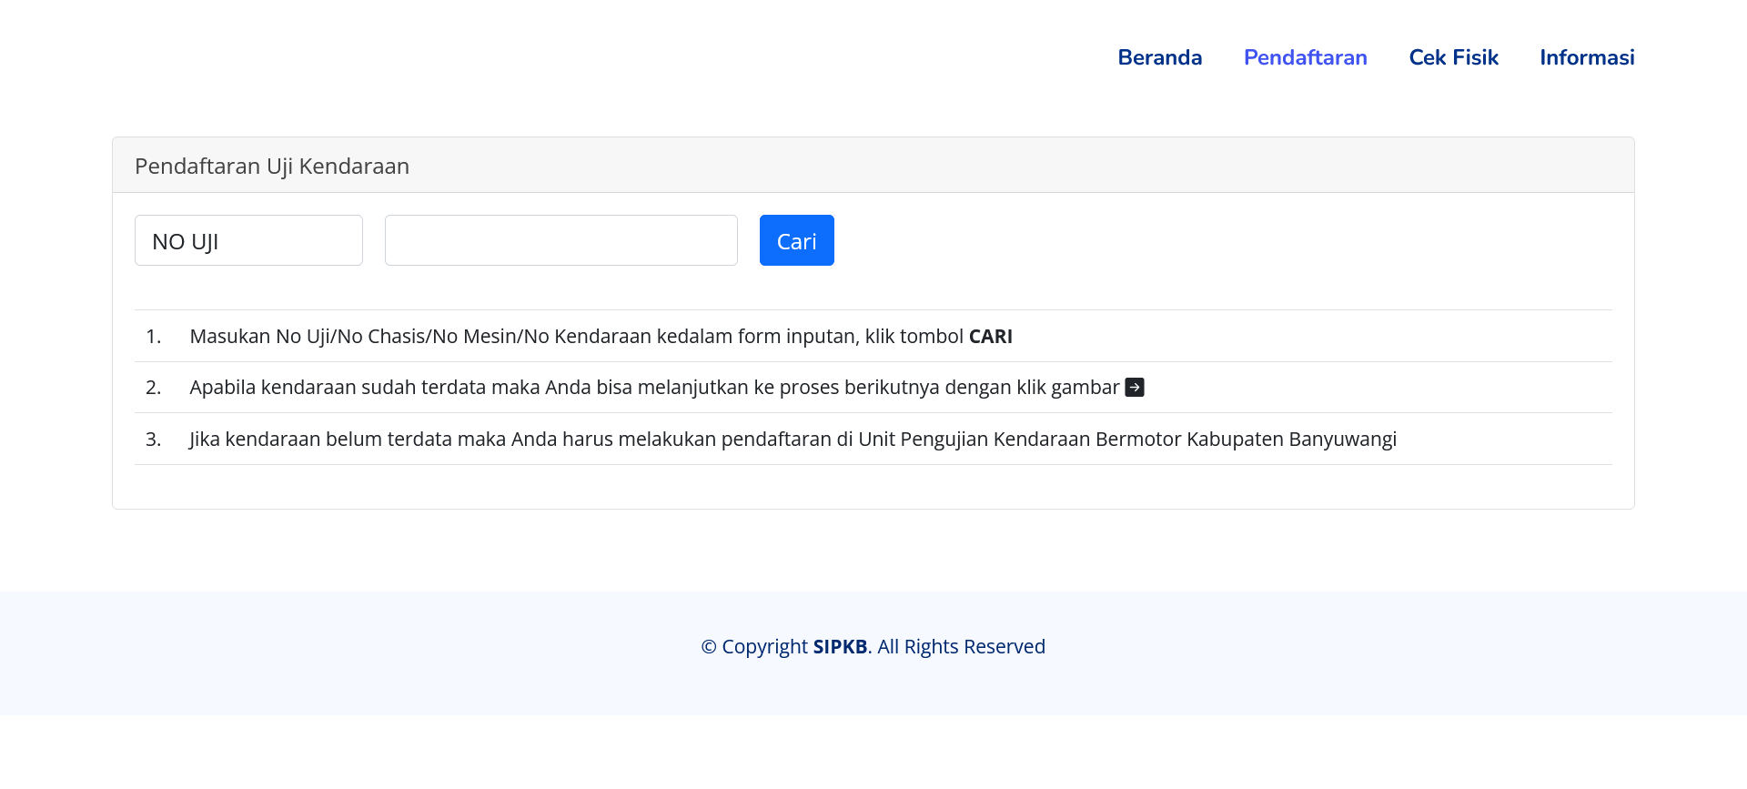Click the All Rights Reserved footer text

click(961, 647)
